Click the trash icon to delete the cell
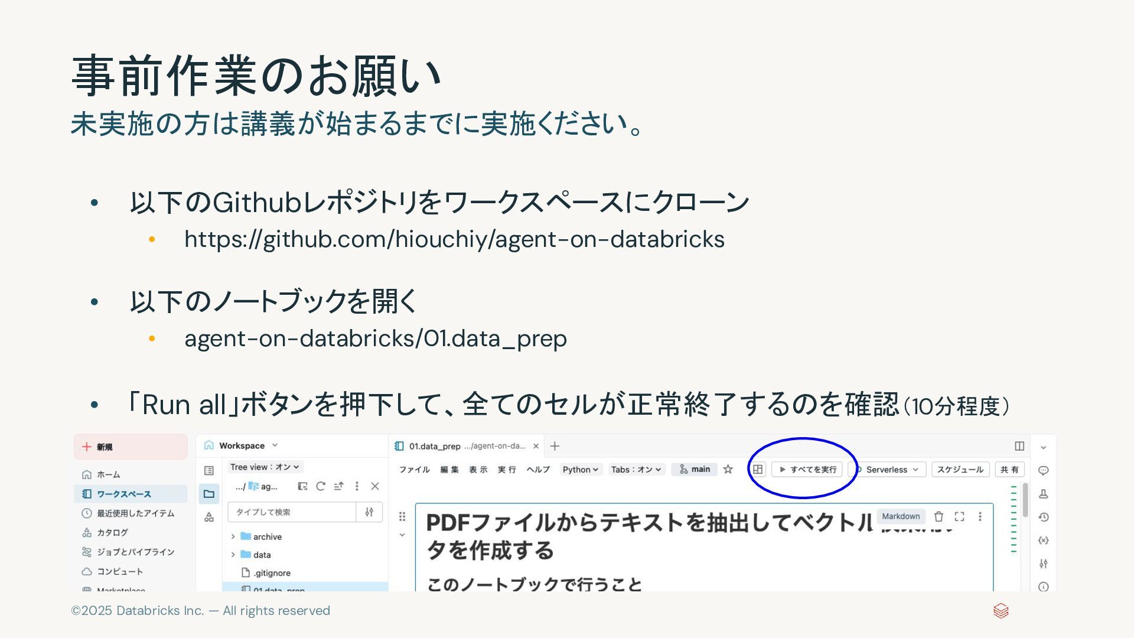 939,516
